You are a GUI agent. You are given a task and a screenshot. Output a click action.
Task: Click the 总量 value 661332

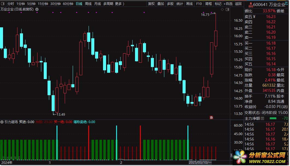pyautogui.click(x=269, y=85)
